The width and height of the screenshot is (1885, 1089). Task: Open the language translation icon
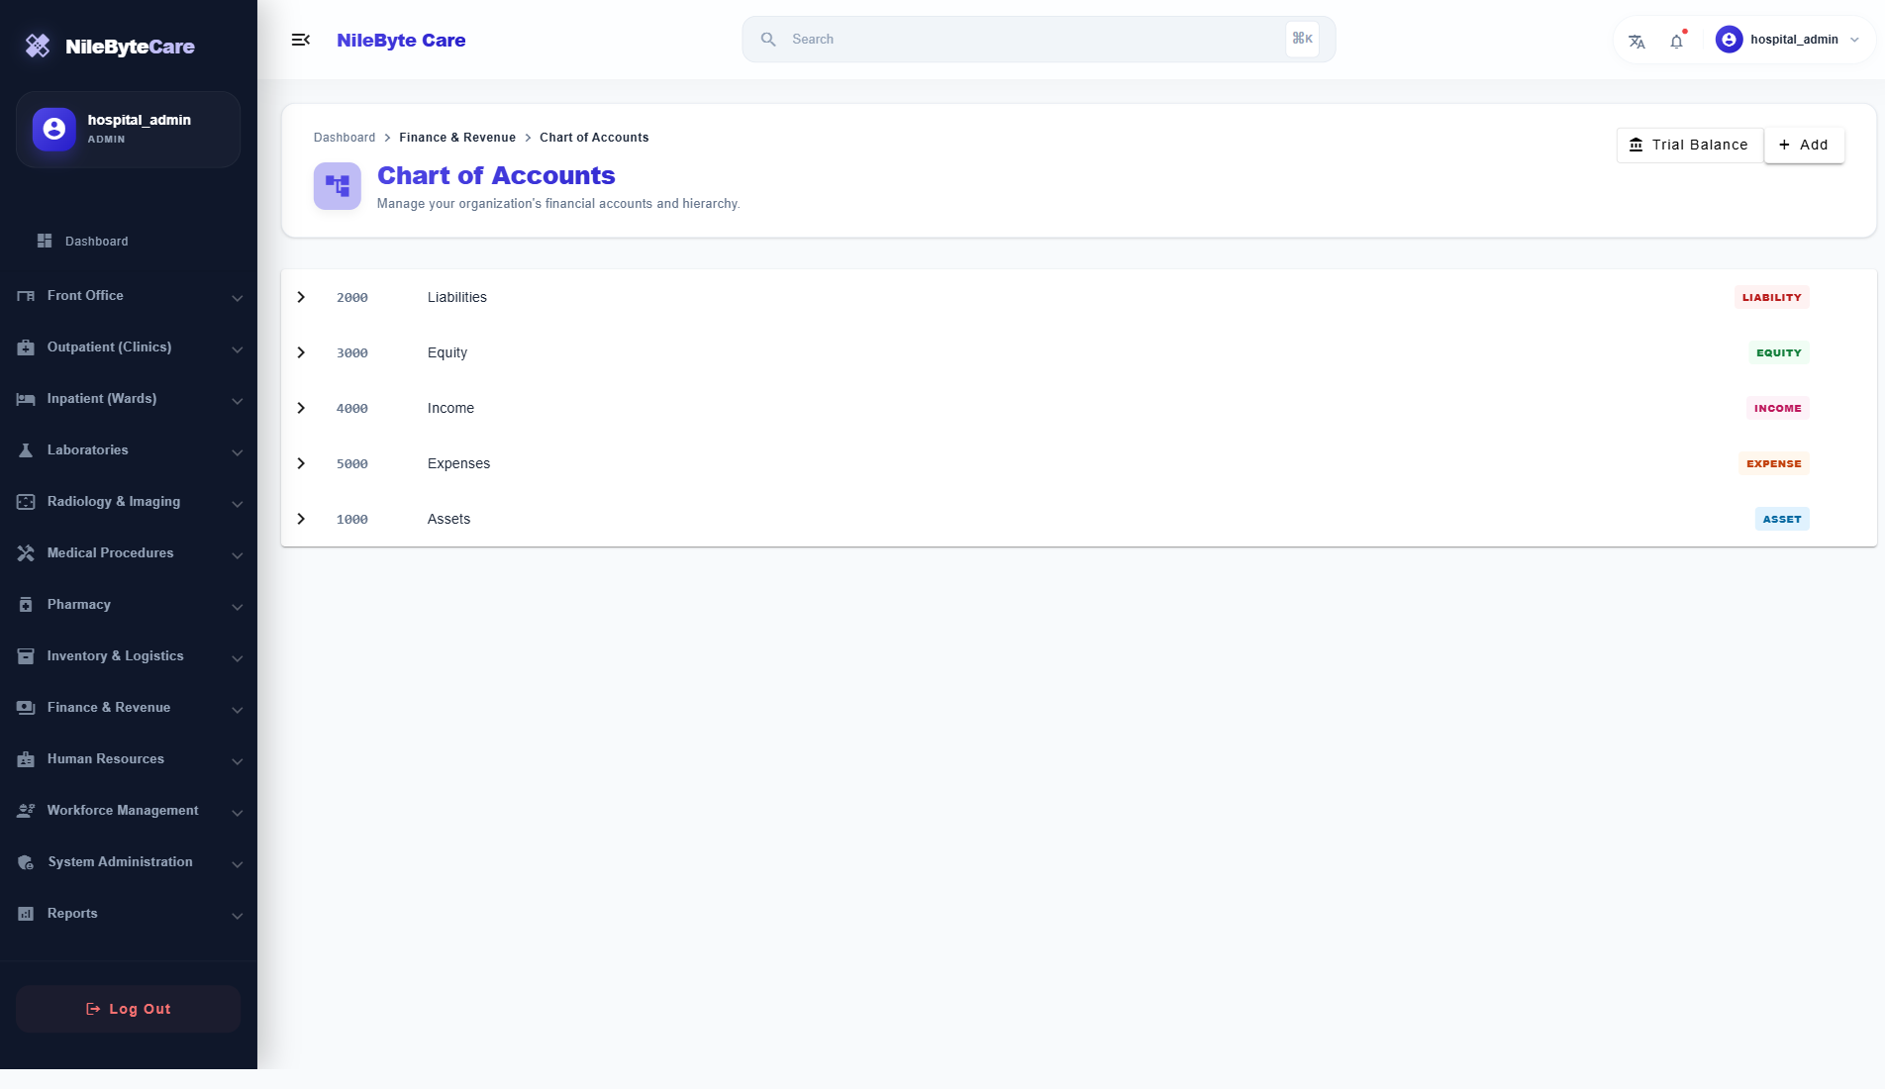click(x=1637, y=42)
